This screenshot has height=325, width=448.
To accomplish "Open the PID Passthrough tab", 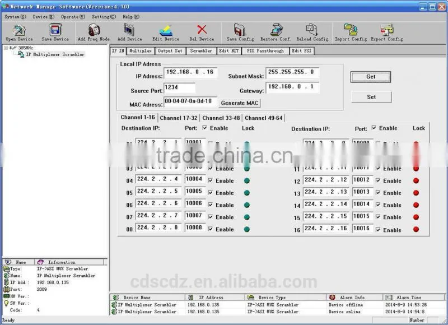I will (265, 51).
